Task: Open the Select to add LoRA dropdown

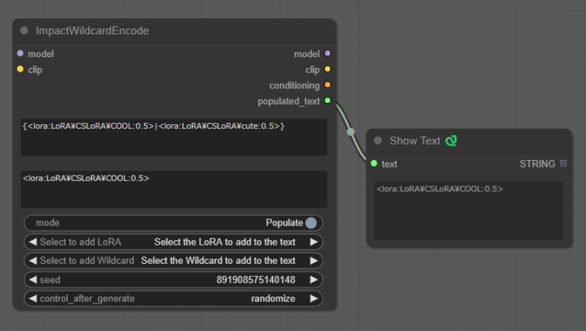Action: click(x=173, y=242)
